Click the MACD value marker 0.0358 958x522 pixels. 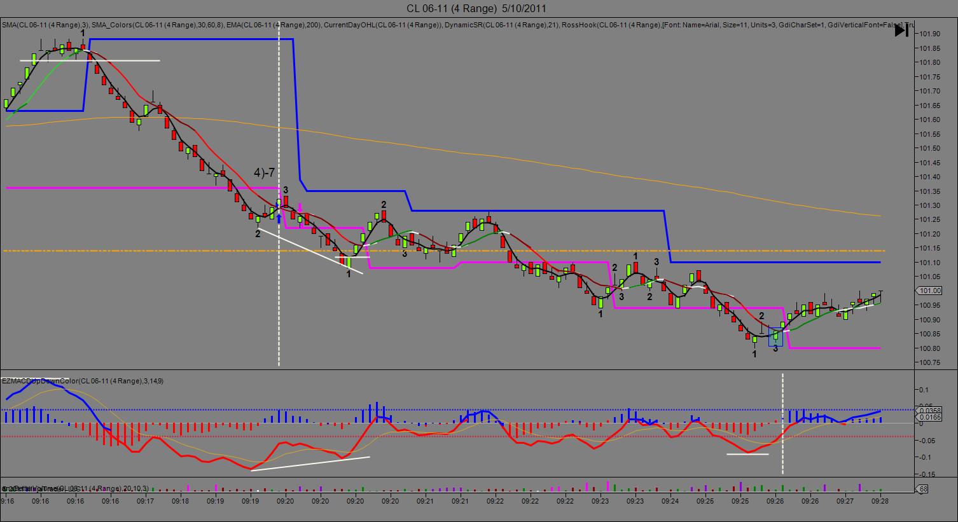click(x=930, y=410)
